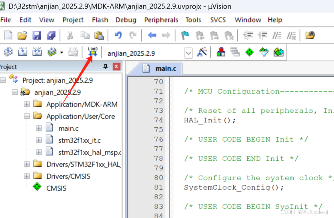
Task: Click the Batch Build icon
Action: click(x=52, y=52)
